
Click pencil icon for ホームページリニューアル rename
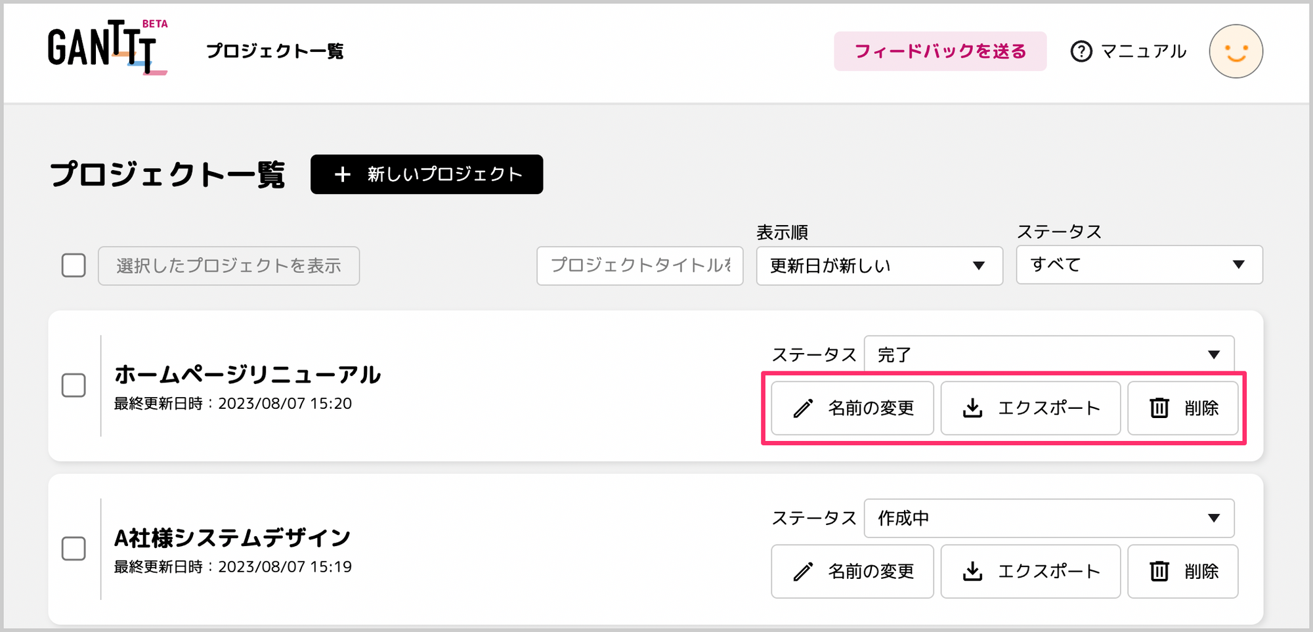[803, 408]
